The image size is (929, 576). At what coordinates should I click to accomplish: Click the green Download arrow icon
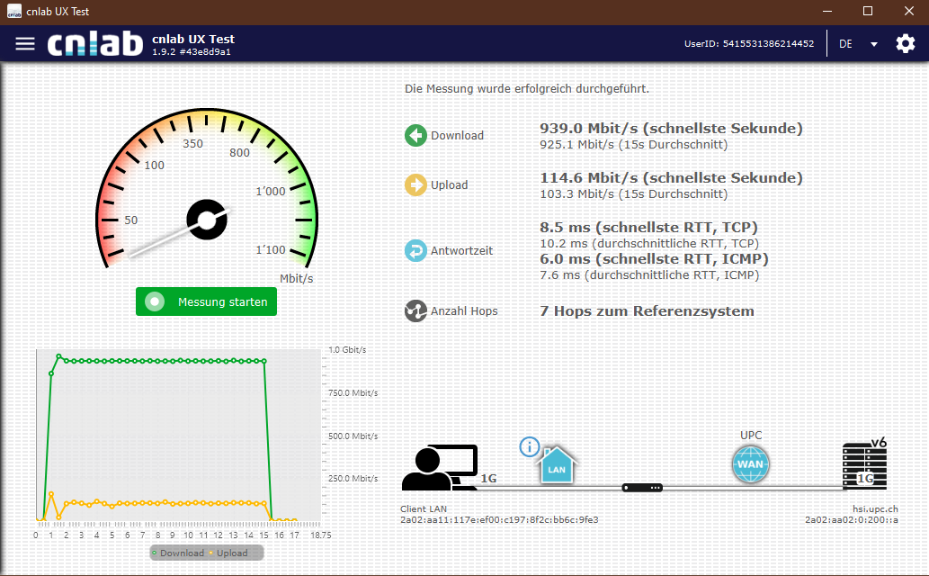click(415, 136)
